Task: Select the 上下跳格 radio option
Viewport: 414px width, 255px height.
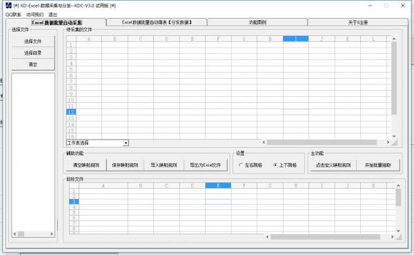Action: pyautogui.click(x=285, y=165)
